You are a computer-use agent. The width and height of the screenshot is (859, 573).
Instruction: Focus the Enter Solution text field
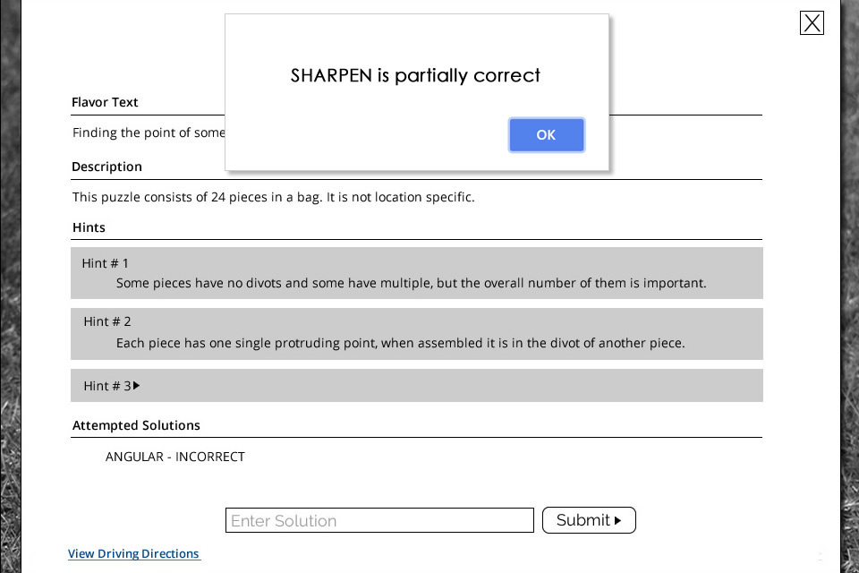(379, 520)
